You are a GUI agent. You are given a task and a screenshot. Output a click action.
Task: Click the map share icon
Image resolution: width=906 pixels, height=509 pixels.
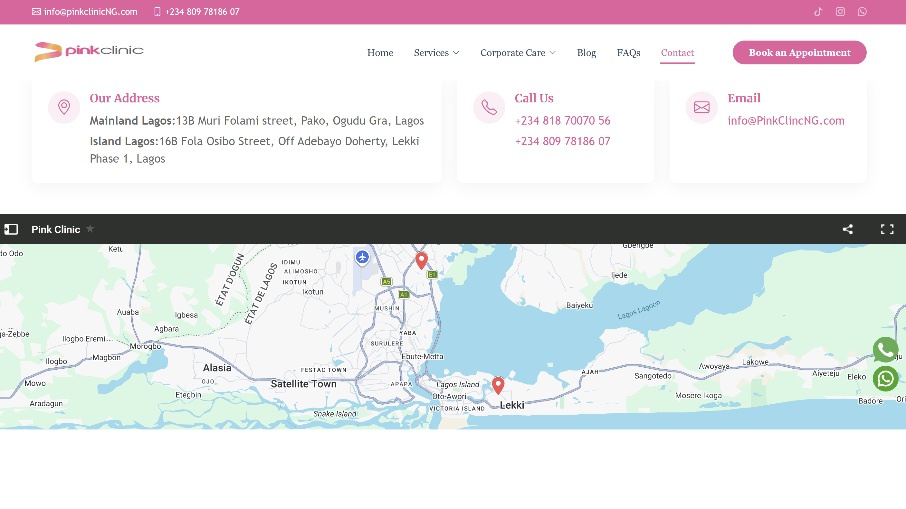(x=848, y=229)
